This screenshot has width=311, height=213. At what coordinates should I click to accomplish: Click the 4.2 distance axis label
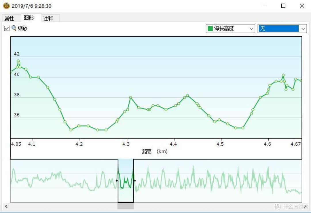tap(79, 144)
